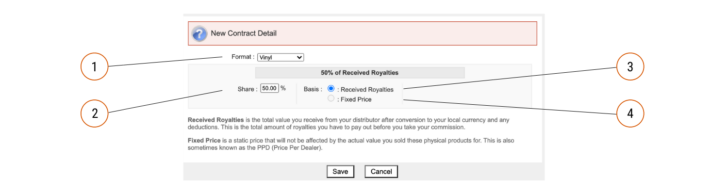Click the 50% of Received Royalties bar
Image resolution: width=728 pixels, height=194 pixels.
(360, 73)
